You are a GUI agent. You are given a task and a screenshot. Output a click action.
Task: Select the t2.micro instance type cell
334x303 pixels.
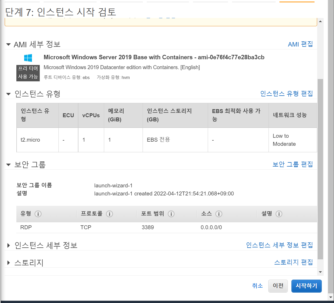(38, 140)
